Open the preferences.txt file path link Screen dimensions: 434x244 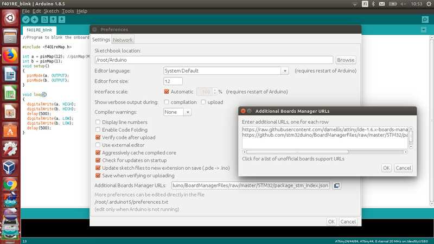131,202
